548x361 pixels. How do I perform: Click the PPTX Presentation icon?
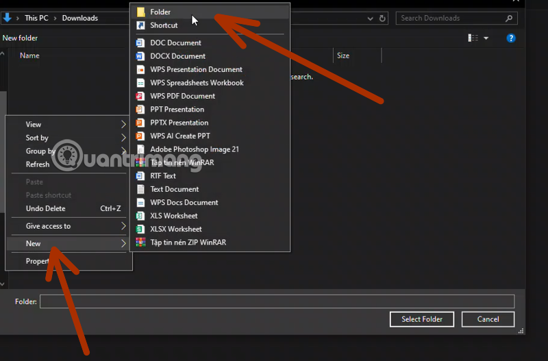140,123
